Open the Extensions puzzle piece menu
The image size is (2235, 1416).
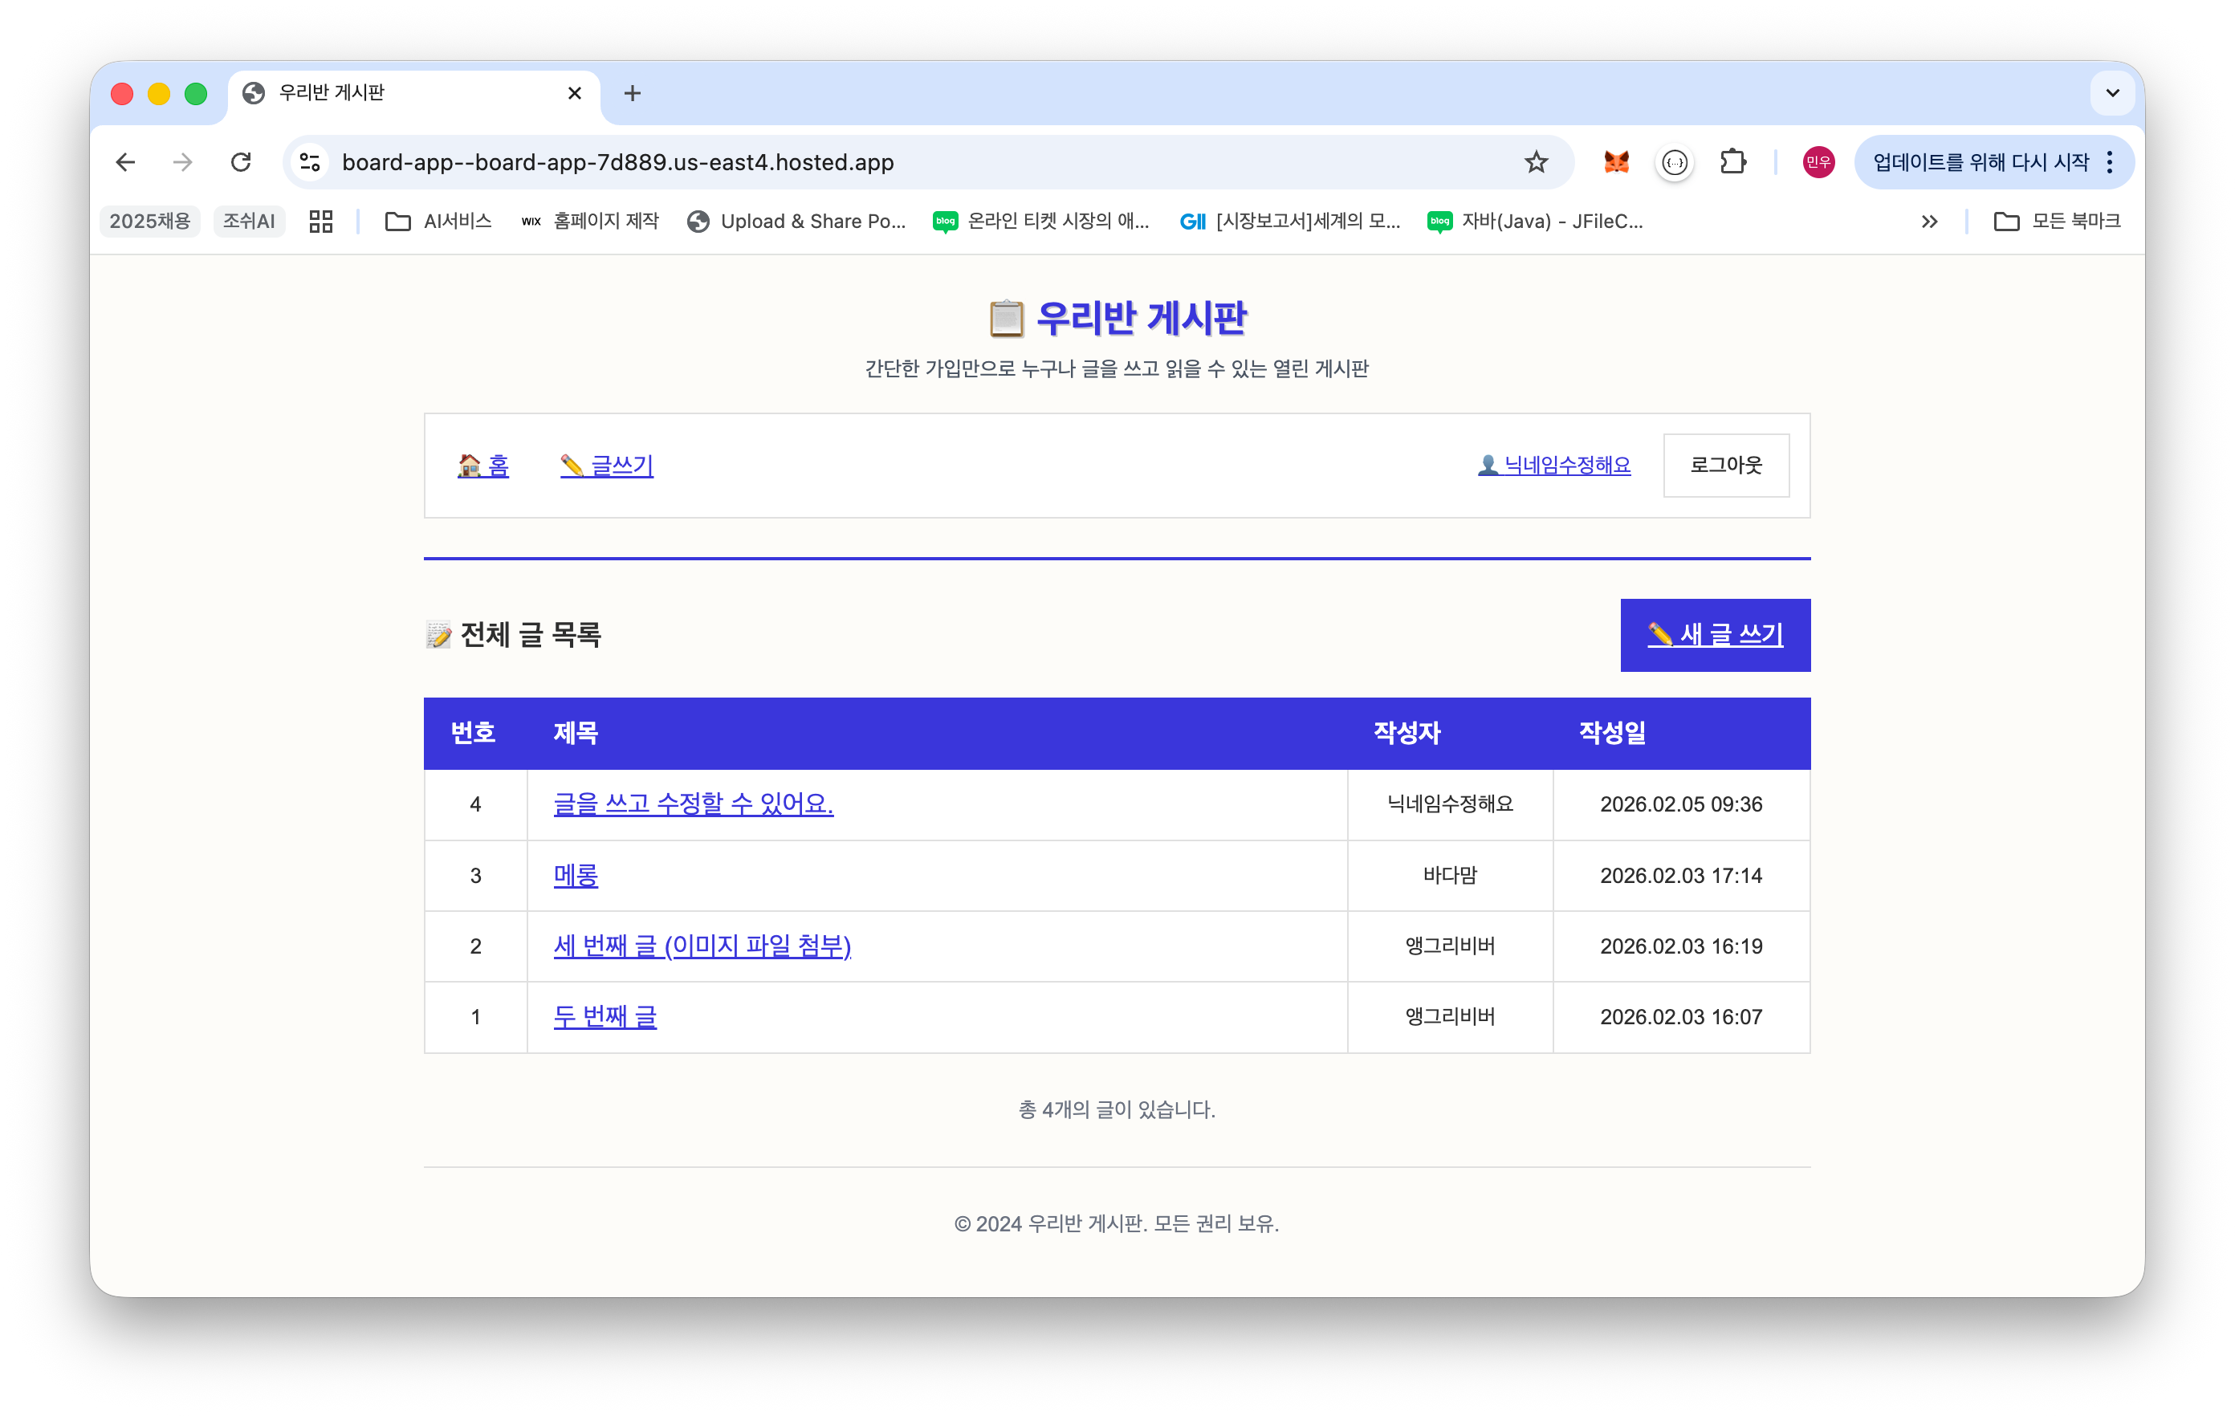(1732, 162)
